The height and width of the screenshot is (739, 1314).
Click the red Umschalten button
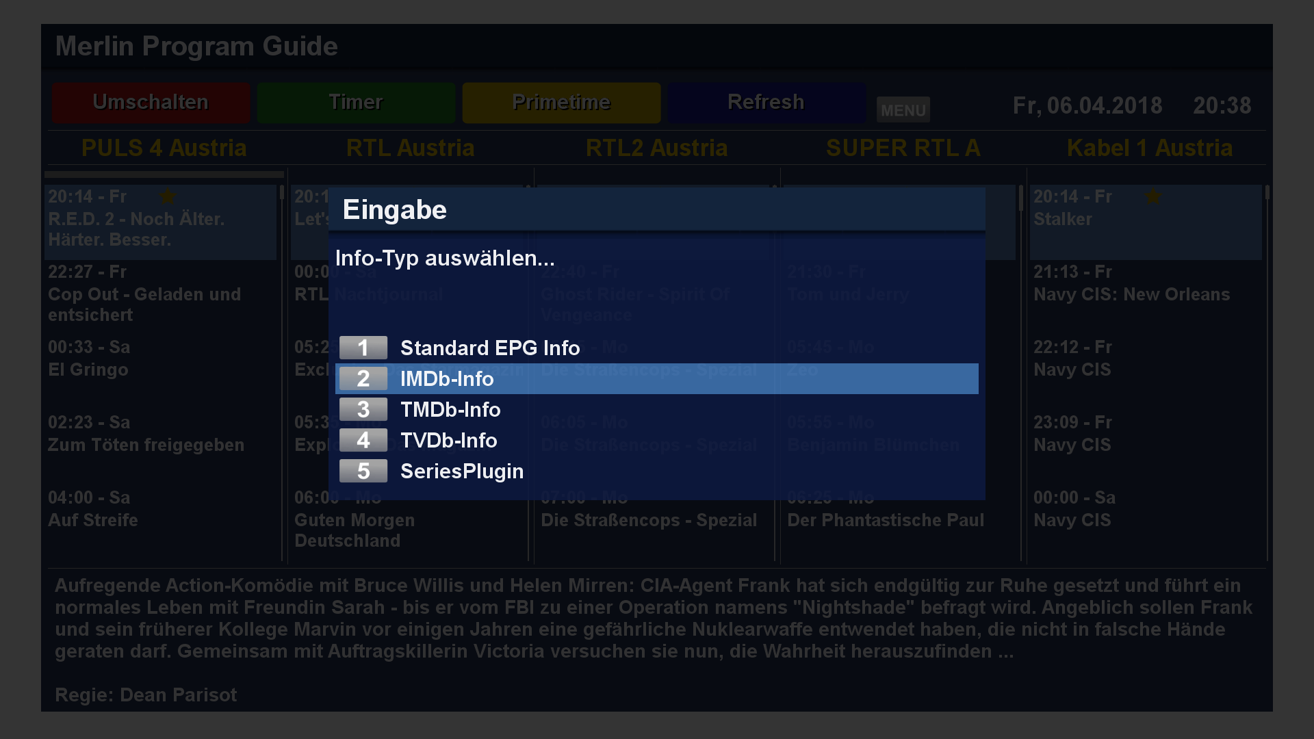pos(151,103)
